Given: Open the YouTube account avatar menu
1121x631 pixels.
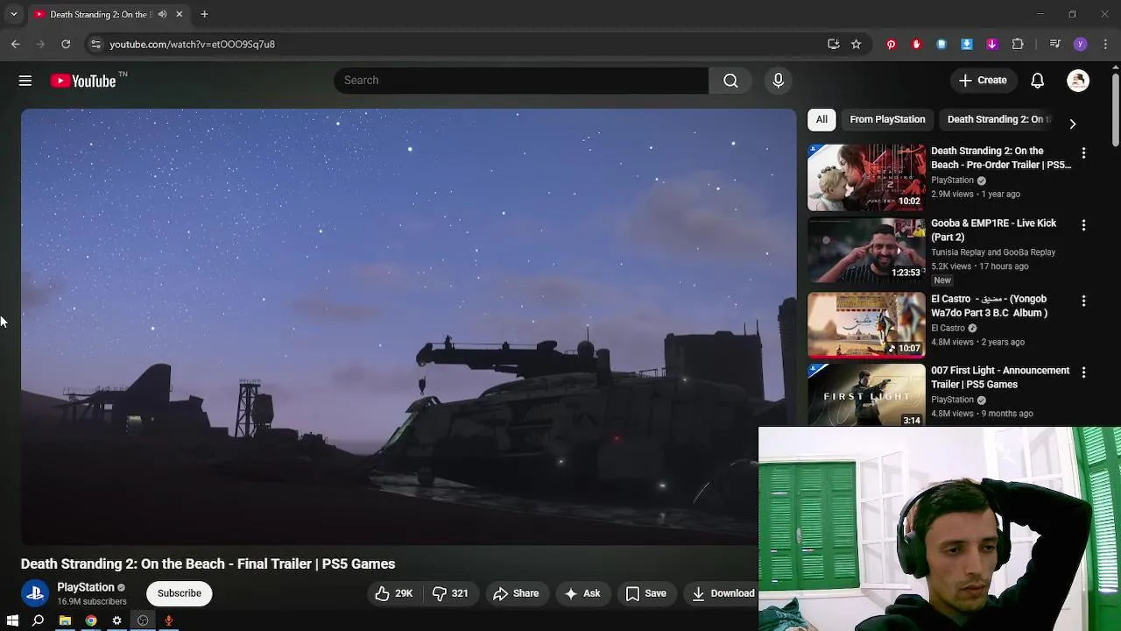Looking at the screenshot, I should click(x=1078, y=81).
